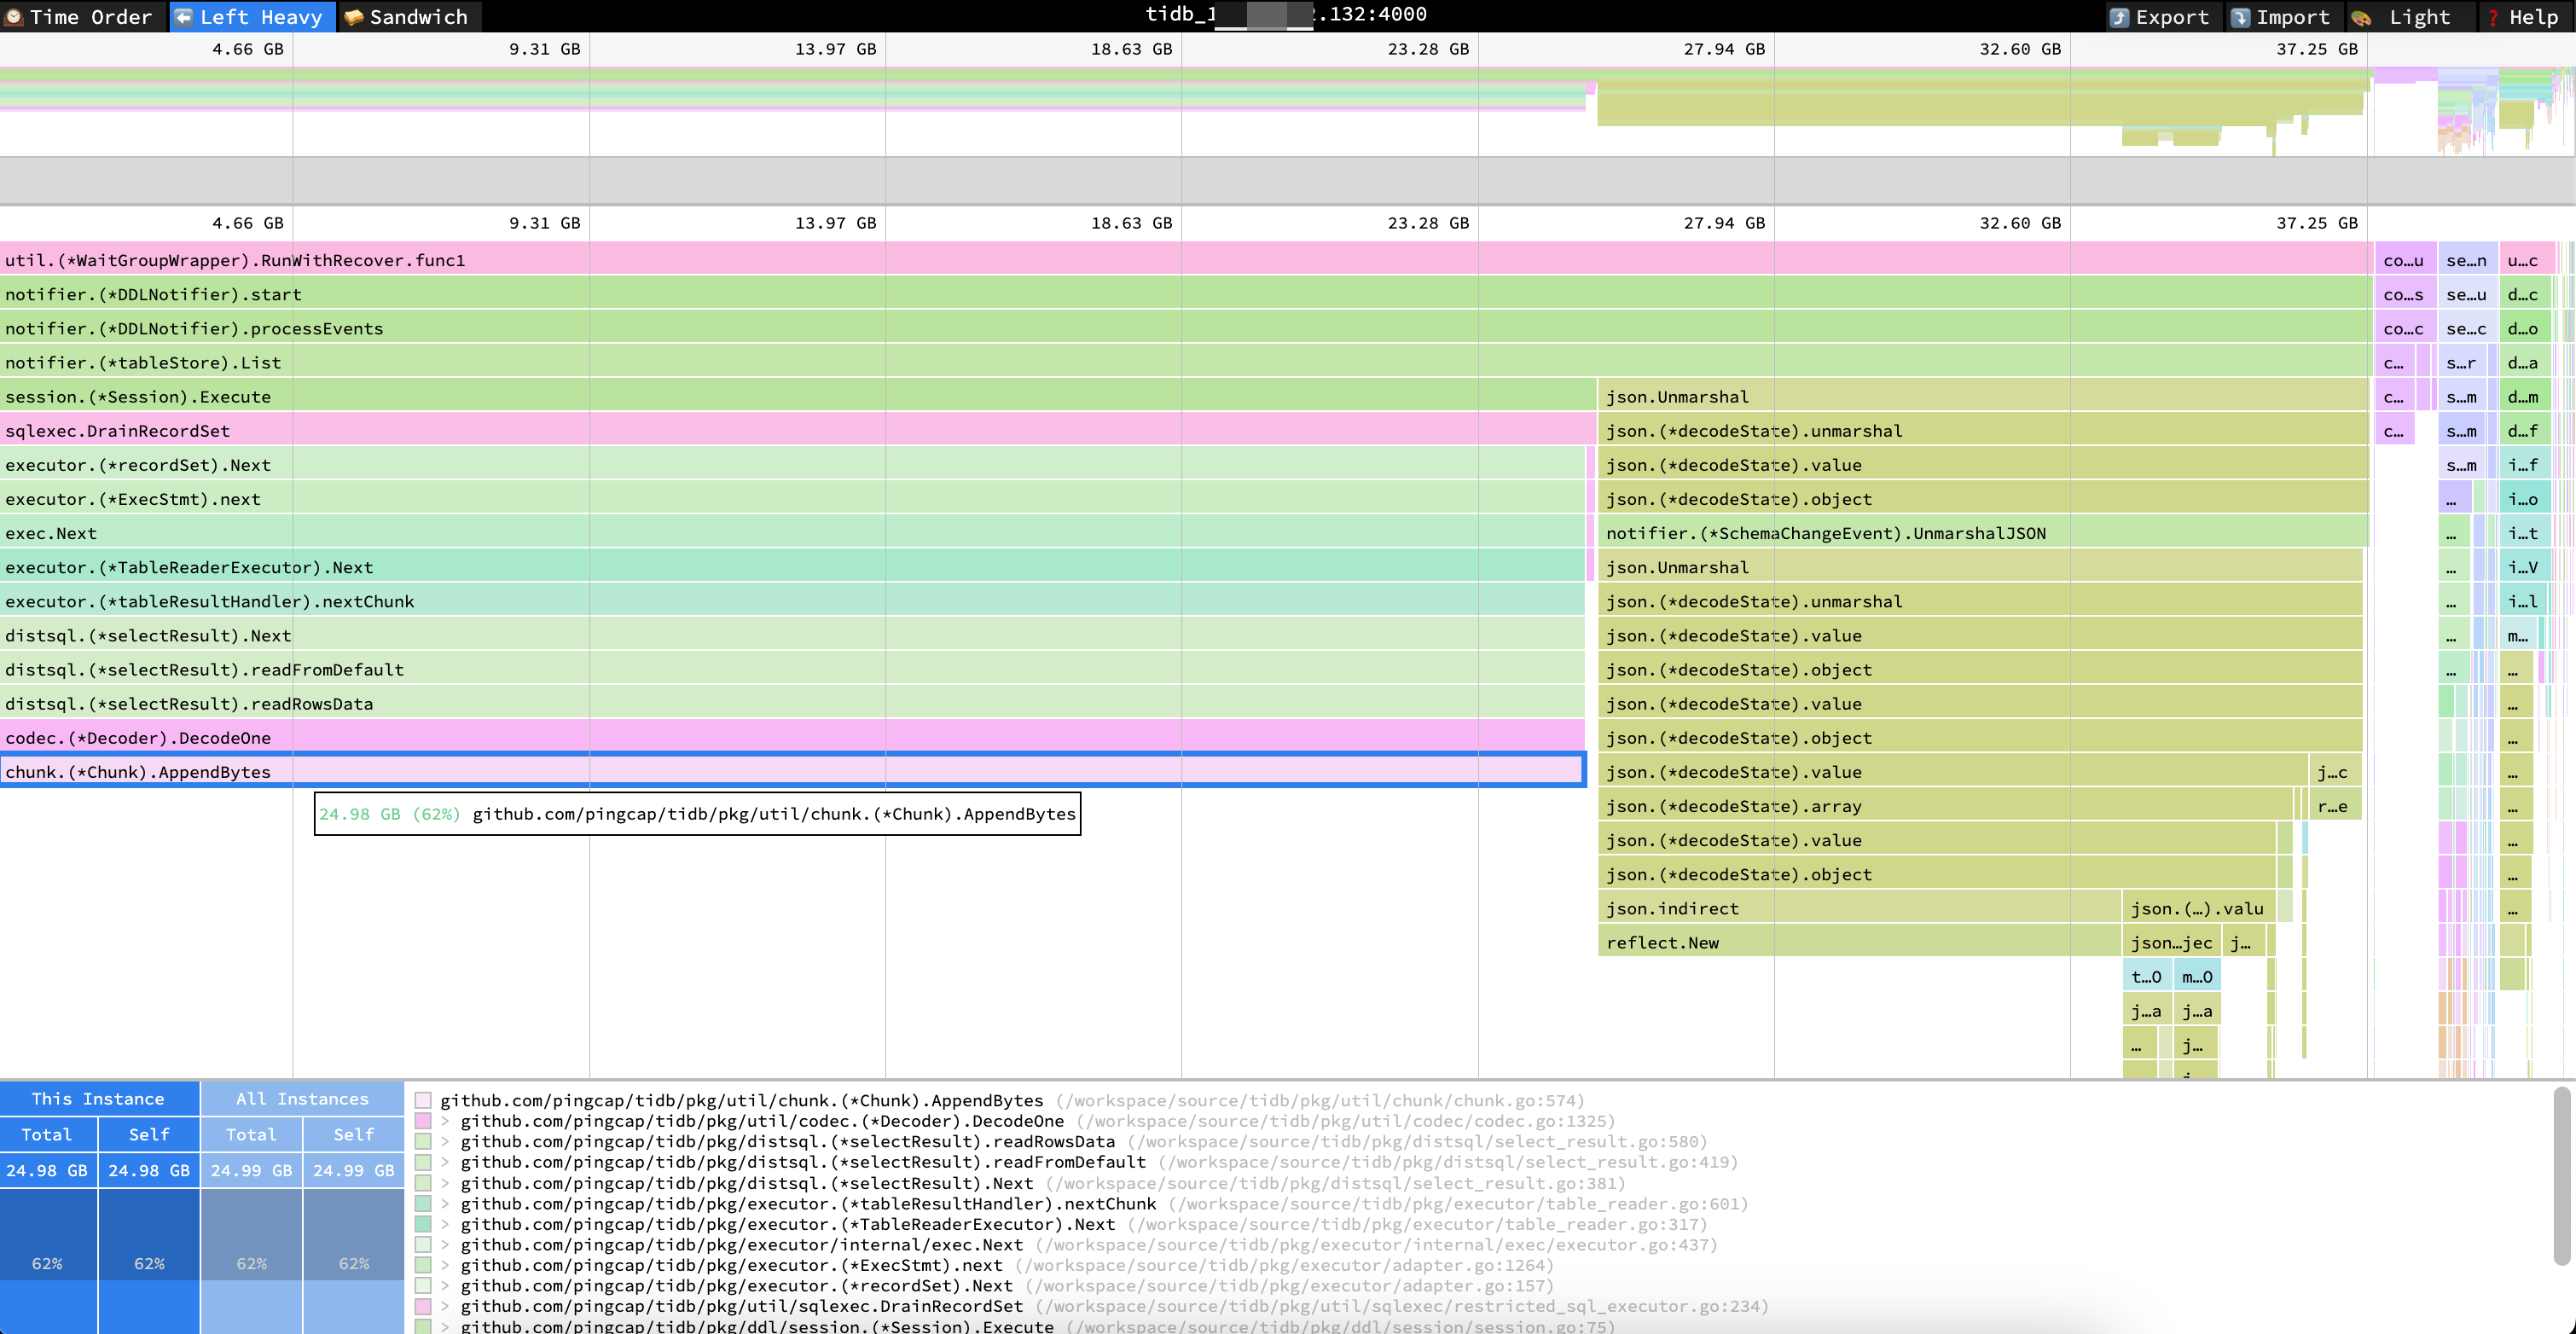Select chunk.(*Chunk).AppendBytes highlighted frame
2576x1334 pixels.
792,770
